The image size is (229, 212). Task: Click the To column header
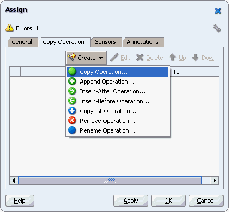(x=194, y=72)
